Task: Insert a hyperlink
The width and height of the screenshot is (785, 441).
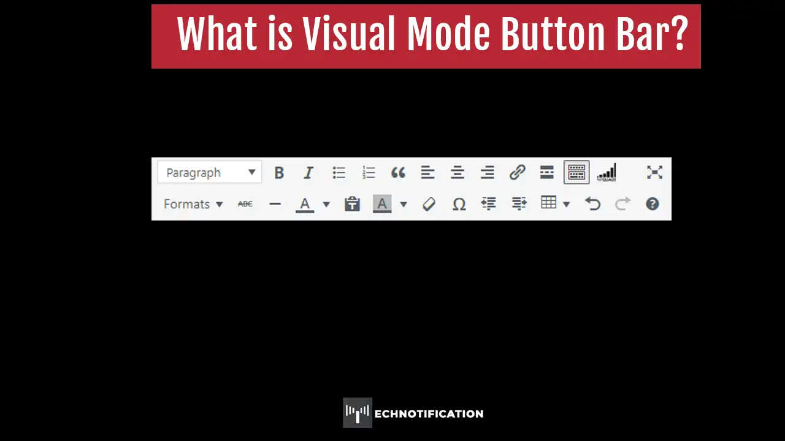Action: pos(517,172)
